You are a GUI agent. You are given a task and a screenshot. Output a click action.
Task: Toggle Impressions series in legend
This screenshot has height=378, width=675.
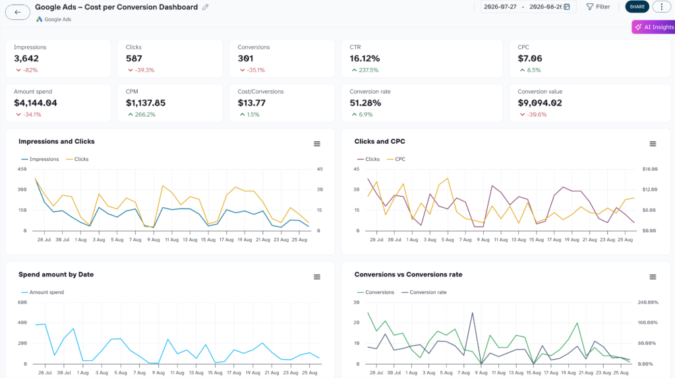pos(40,159)
